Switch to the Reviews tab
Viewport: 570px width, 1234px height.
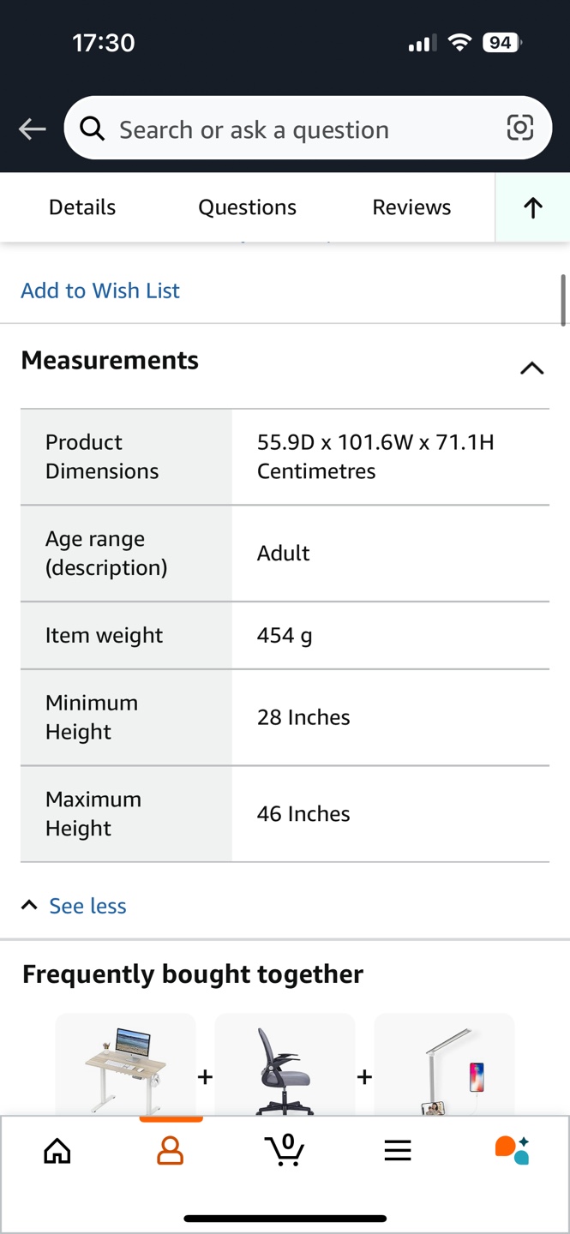[411, 207]
